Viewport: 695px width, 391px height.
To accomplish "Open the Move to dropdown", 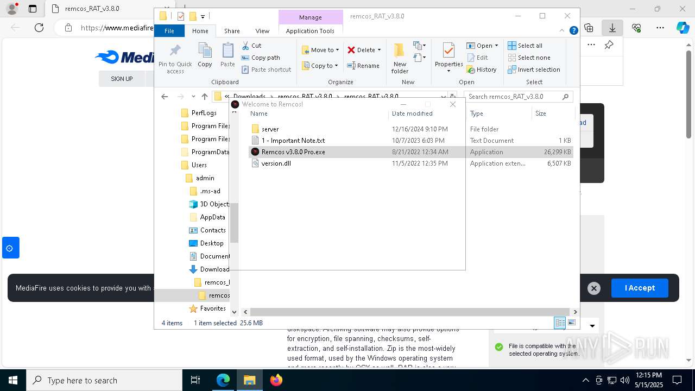I will [320, 50].
